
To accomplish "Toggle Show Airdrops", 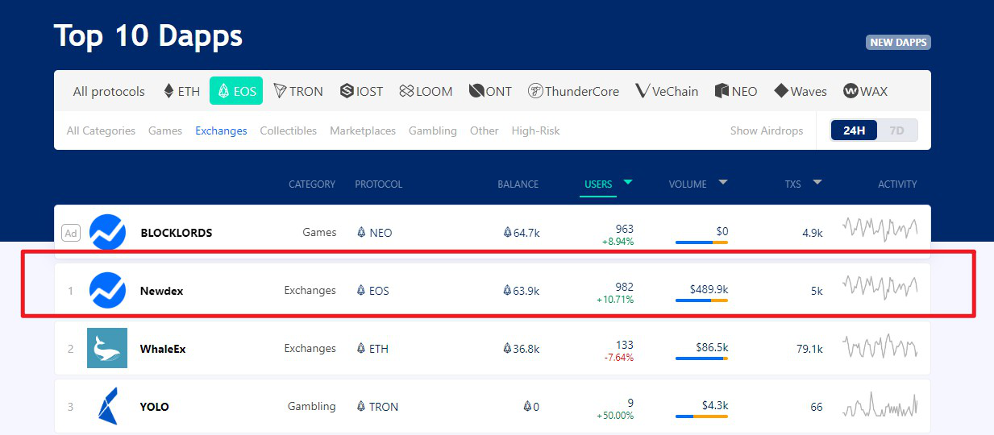I will pyautogui.click(x=767, y=130).
